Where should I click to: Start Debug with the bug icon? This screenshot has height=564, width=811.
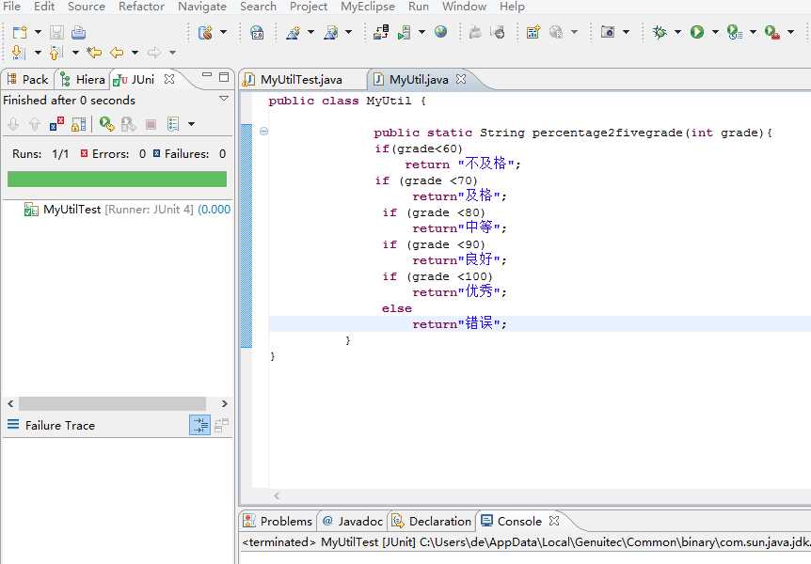pos(660,32)
